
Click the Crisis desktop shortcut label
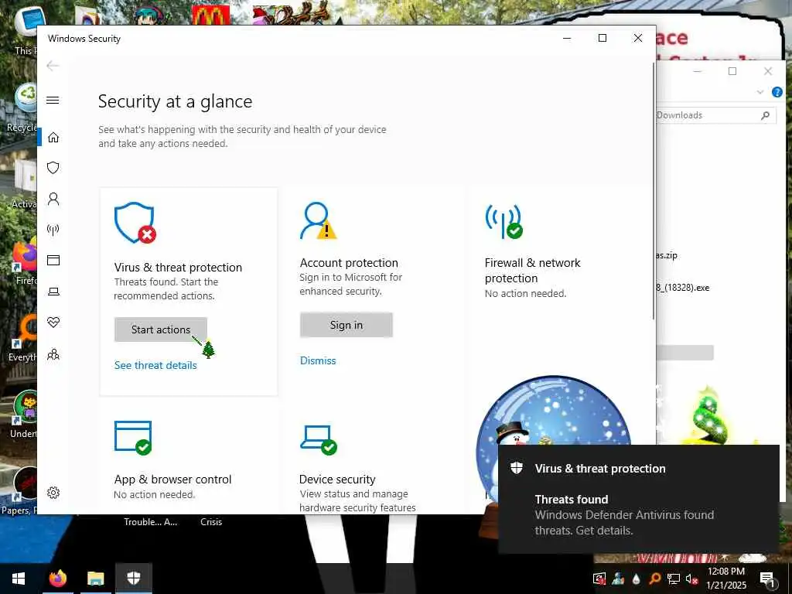(x=211, y=522)
